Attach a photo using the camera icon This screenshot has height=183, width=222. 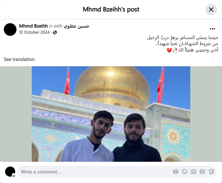tap(193, 172)
